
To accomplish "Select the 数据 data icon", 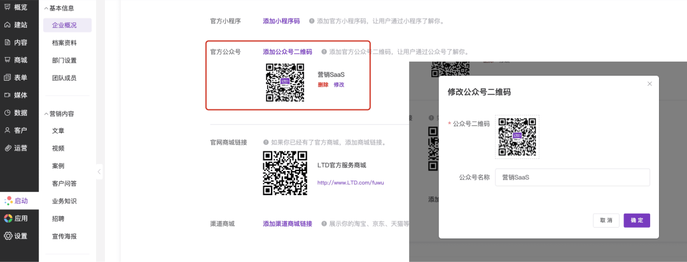I will coord(8,113).
